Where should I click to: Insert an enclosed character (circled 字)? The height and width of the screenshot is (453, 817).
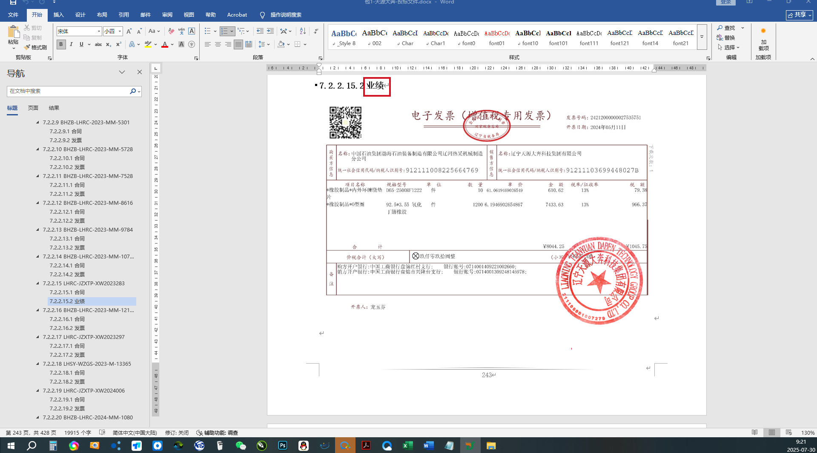point(192,44)
